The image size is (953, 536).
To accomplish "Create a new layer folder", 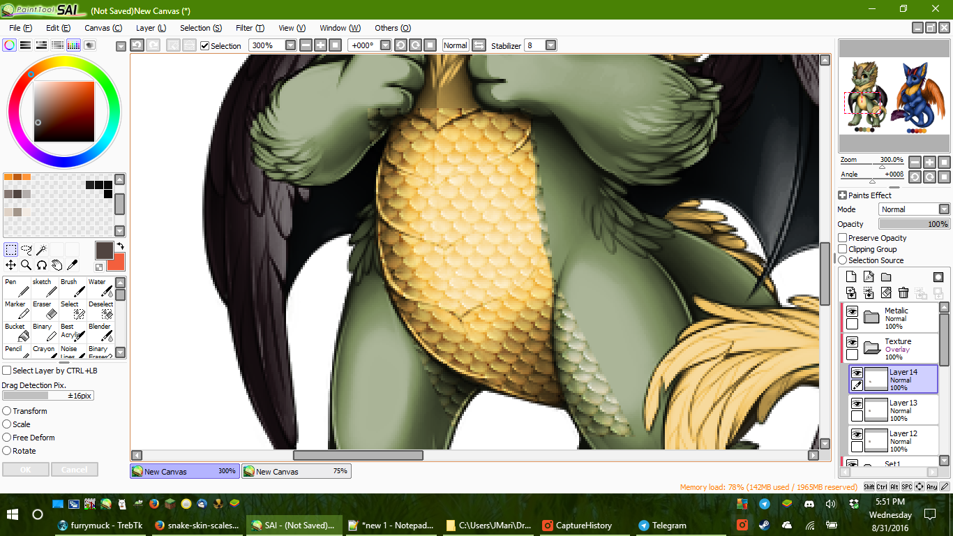I will 886,277.
